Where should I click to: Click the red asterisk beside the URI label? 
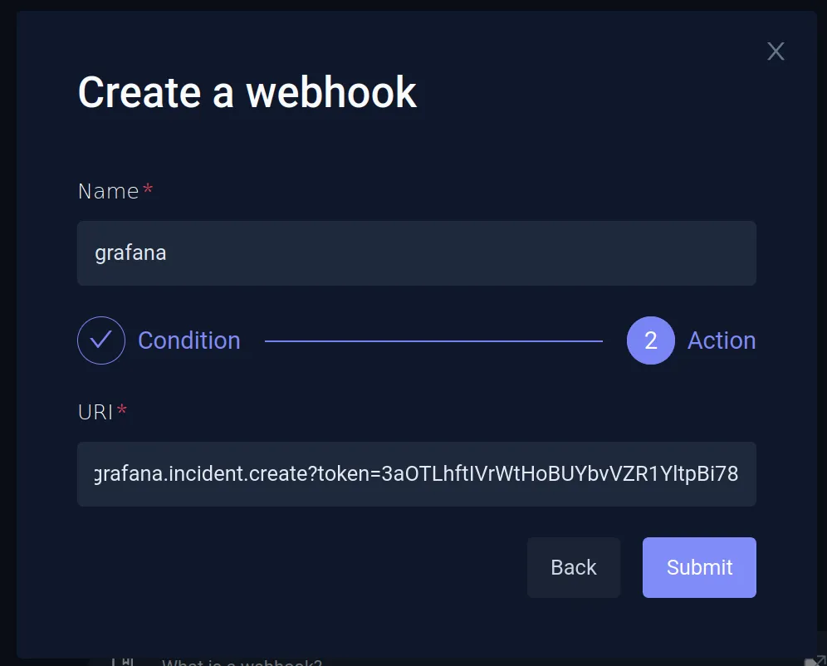[x=123, y=409]
